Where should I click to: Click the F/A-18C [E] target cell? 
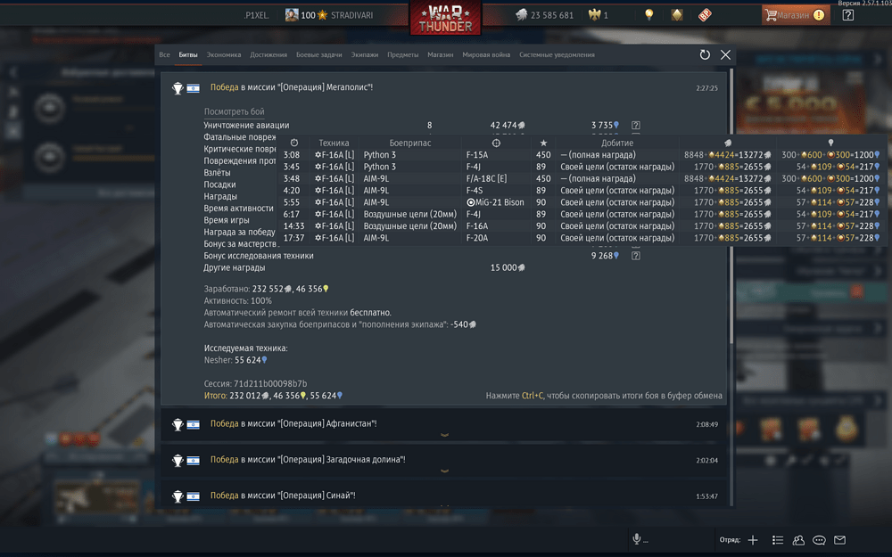point(486,178)
